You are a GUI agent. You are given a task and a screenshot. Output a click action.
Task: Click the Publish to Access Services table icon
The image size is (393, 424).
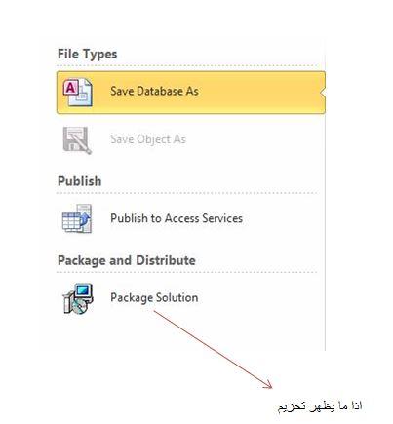(77, 218)
